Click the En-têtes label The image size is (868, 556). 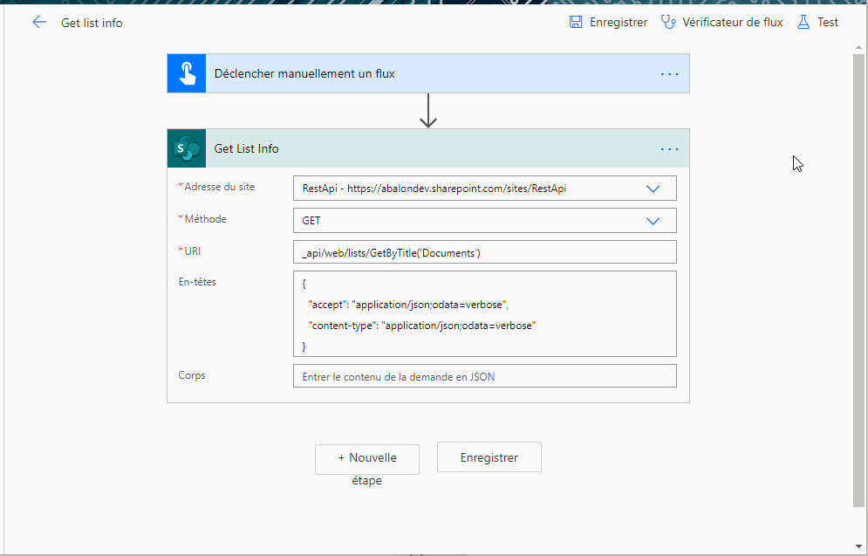197,282
